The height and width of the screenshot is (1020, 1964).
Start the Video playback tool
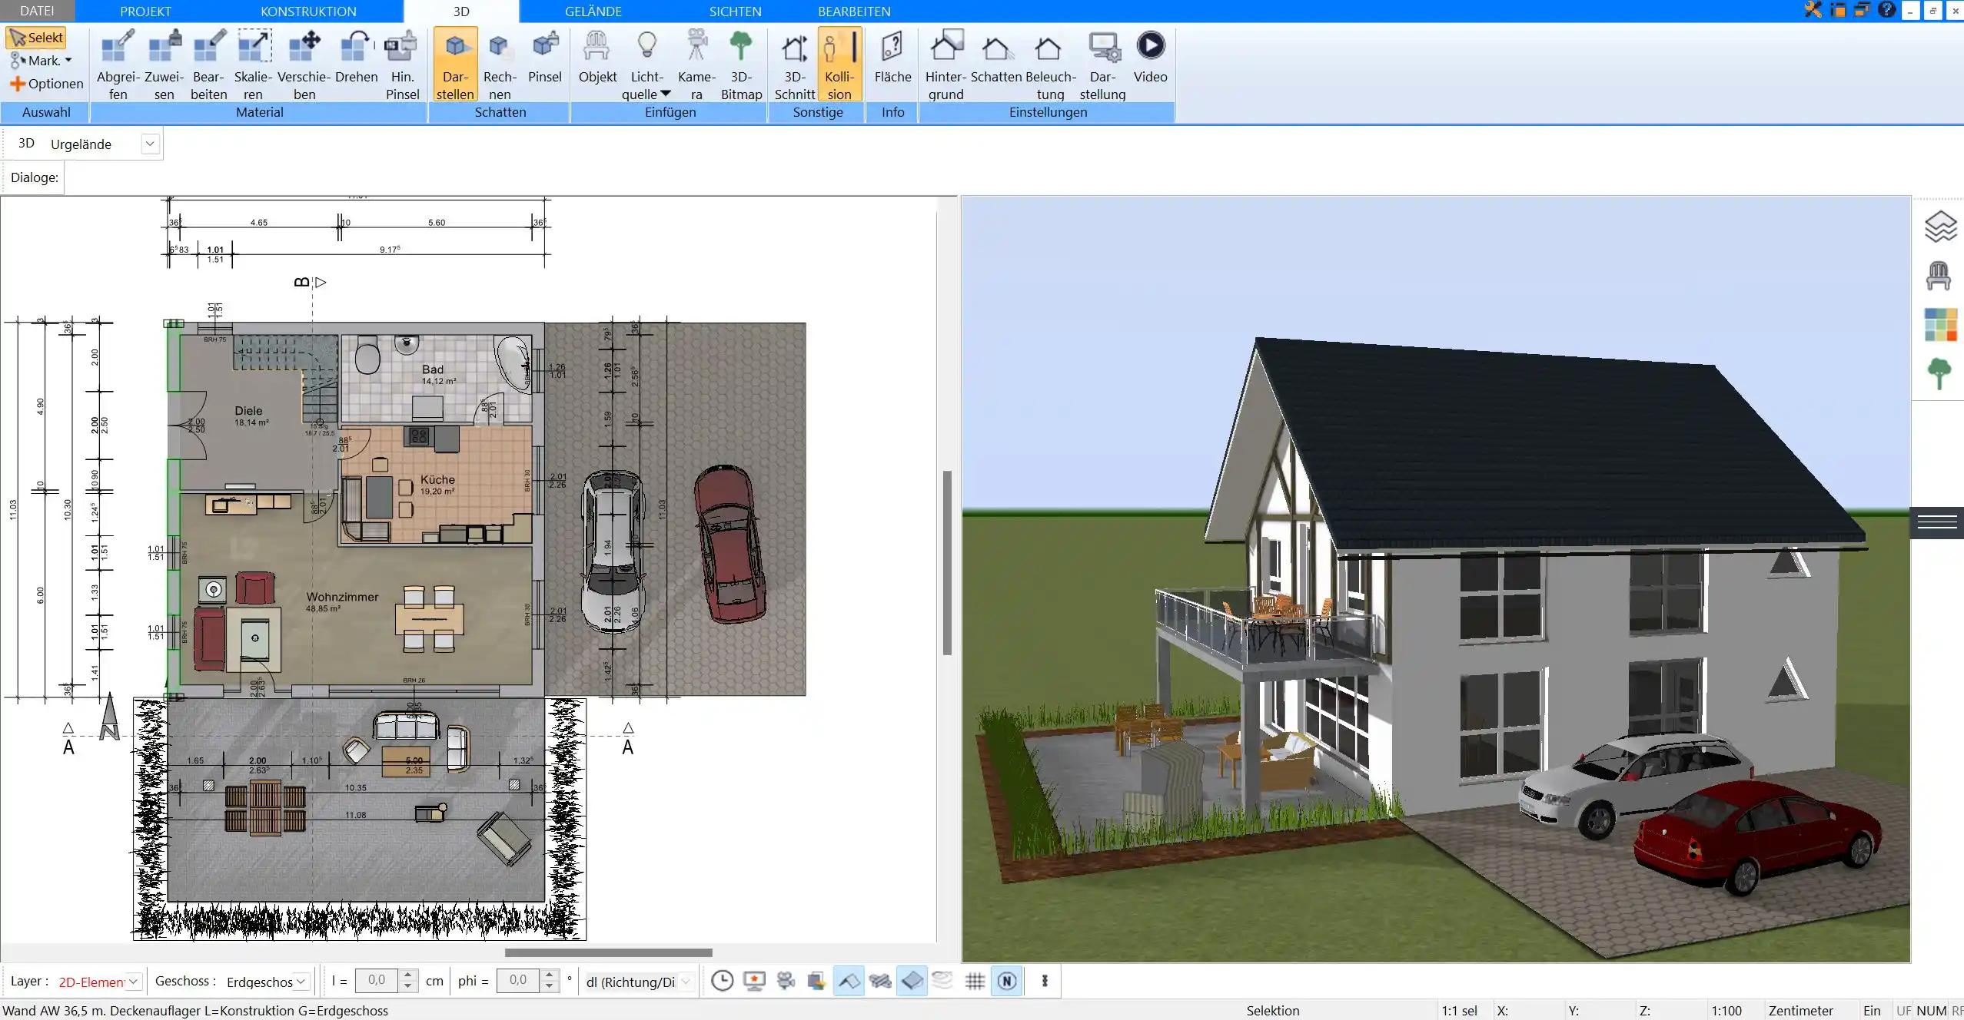(x=1150, y=57)
